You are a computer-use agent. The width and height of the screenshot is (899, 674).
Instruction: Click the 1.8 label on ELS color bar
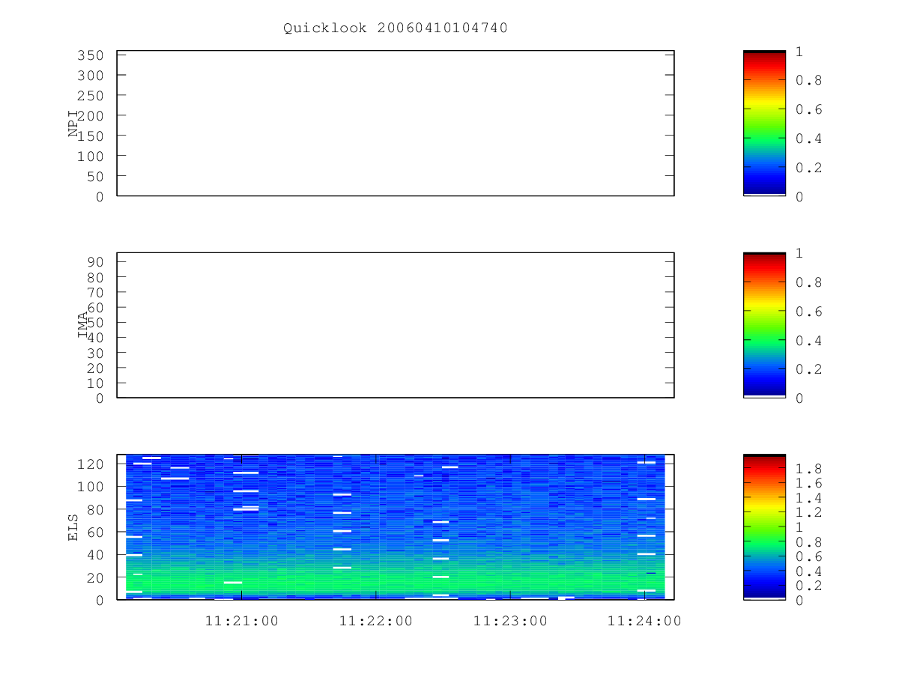(809, 468)
